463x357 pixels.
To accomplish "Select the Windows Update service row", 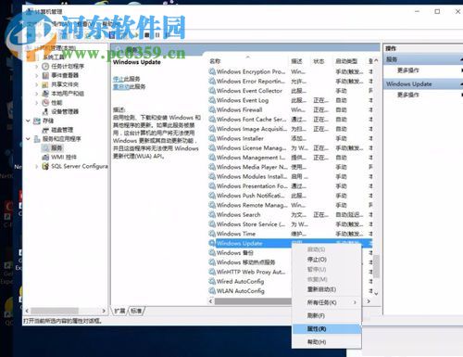I will [290, 243].
